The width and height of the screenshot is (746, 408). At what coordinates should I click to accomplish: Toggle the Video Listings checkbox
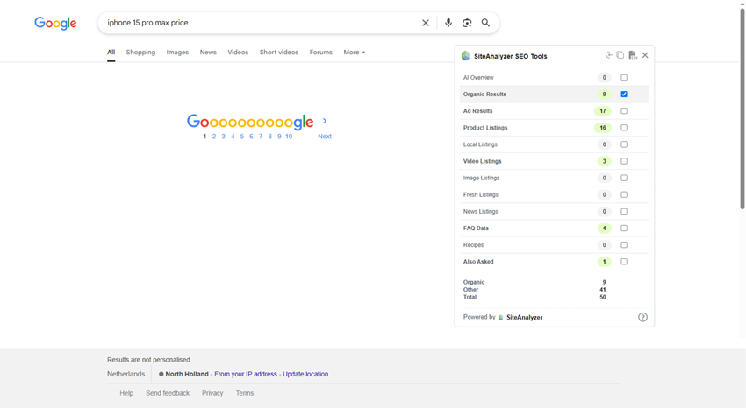pos(624,161)
